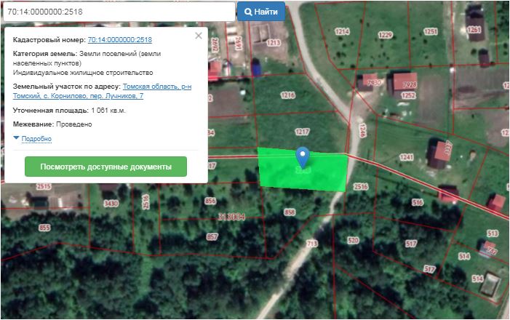Close the cadastral info popup
This screenshot has height=320, width=510.
click(x=199, y=36)
